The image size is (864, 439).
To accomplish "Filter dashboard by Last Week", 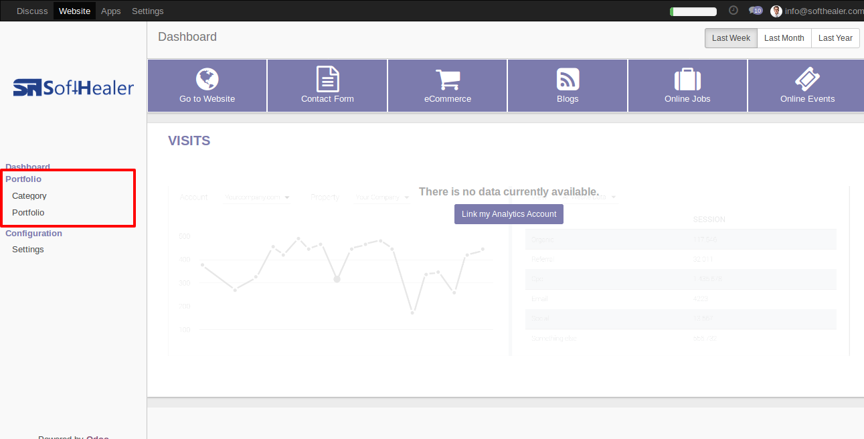I will click(x=731, y=38).
